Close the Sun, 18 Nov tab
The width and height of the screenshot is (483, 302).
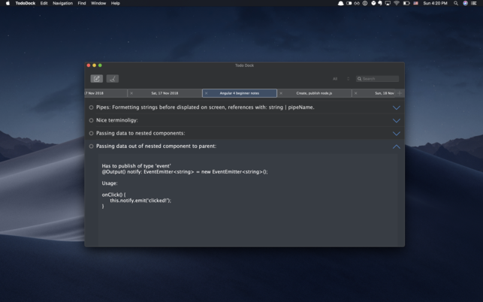[356, 93]
